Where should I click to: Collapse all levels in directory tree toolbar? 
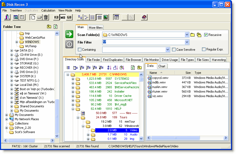(68, 68)
